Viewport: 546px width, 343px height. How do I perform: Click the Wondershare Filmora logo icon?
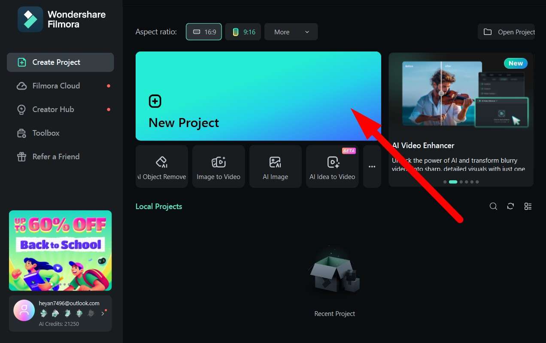30,19
